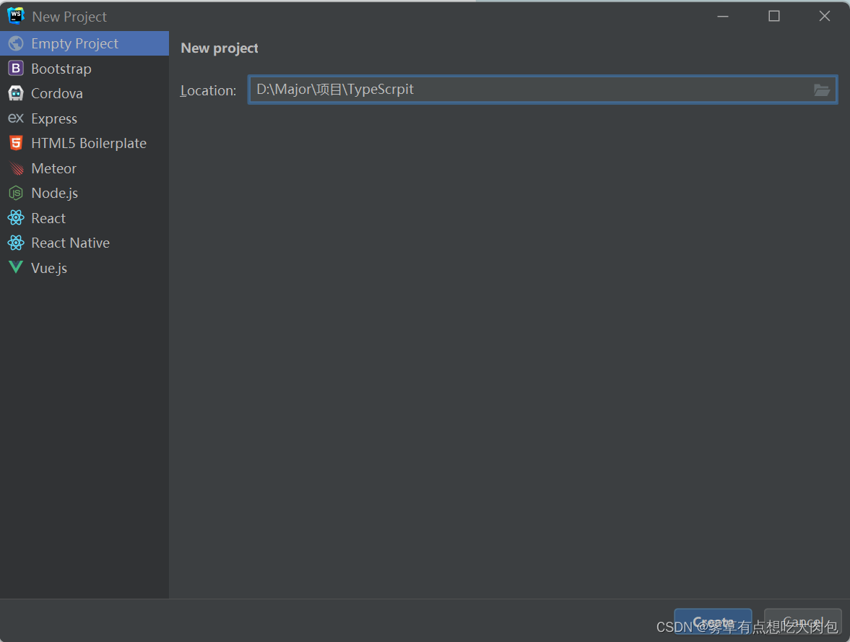Click the Express ex icon

coord(16,118)
